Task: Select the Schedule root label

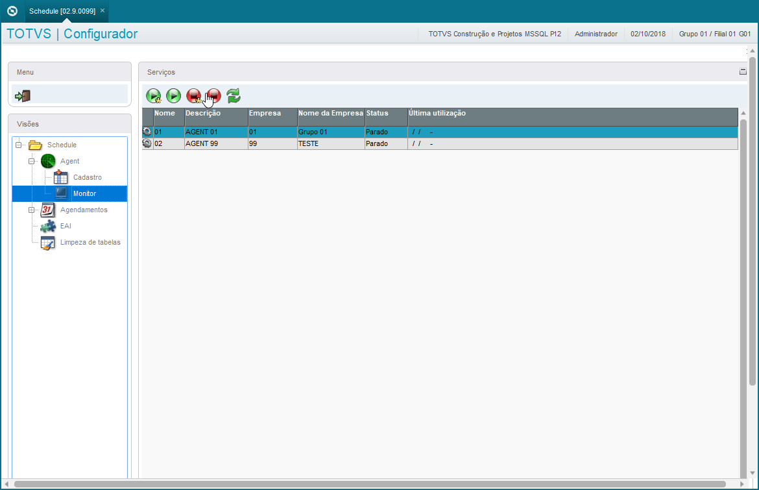Action: point(62,145)
